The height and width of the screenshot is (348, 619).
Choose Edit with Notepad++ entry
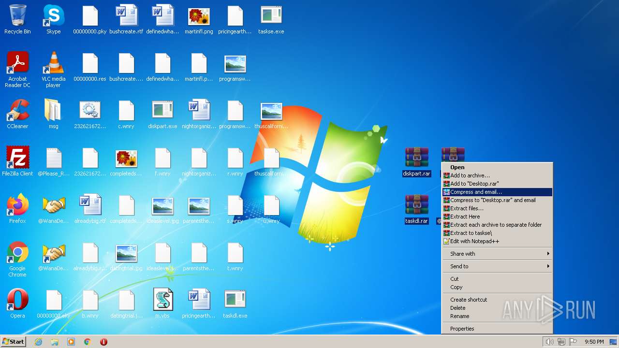click(x=497, y=241)
